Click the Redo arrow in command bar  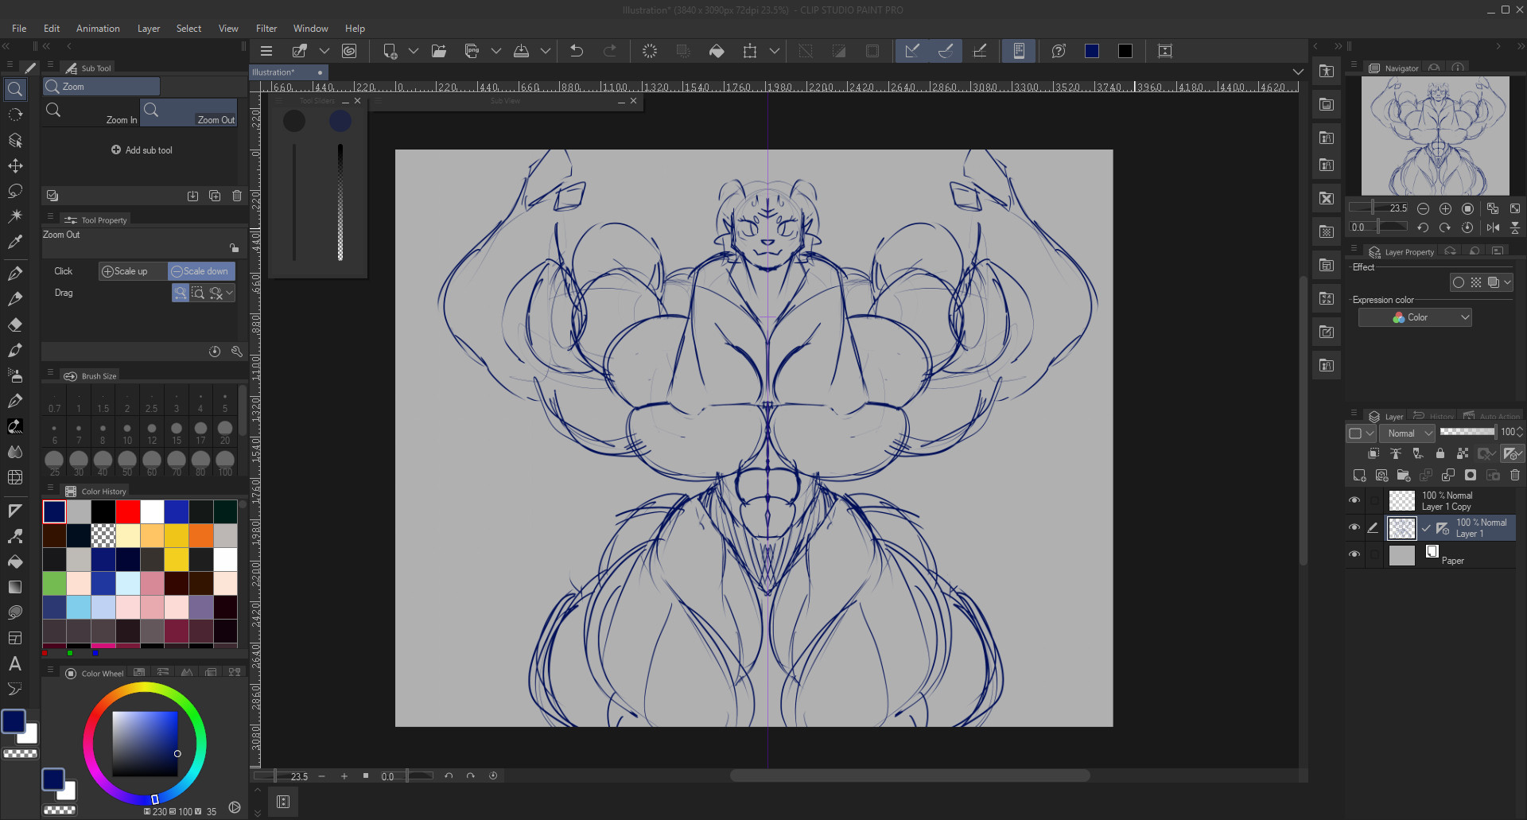[610, 51]
